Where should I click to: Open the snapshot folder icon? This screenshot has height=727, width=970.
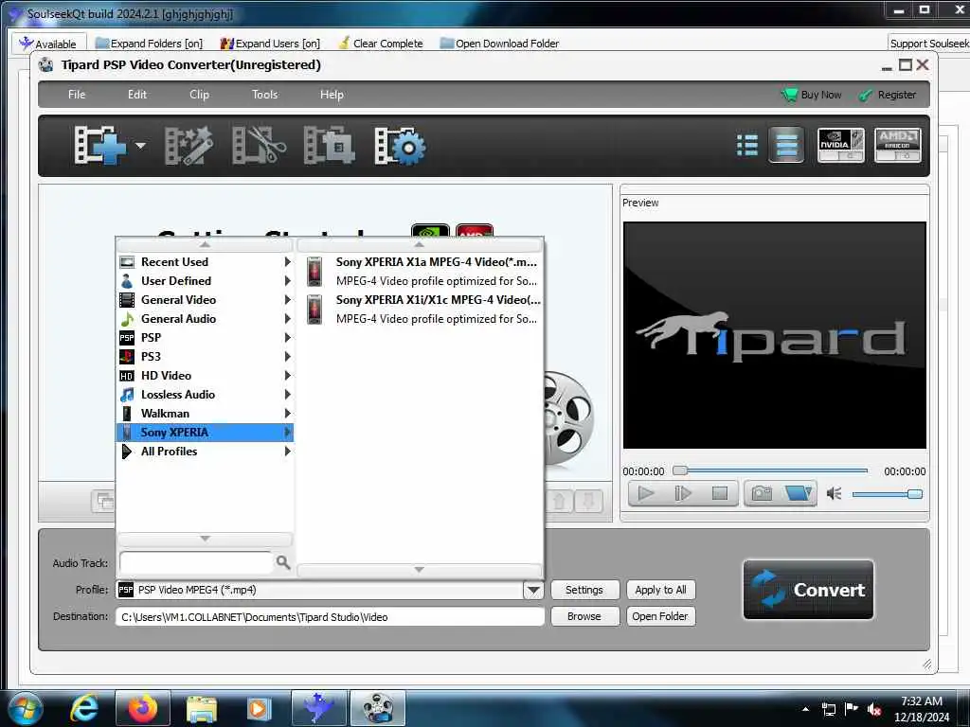(x=798, y=493)
